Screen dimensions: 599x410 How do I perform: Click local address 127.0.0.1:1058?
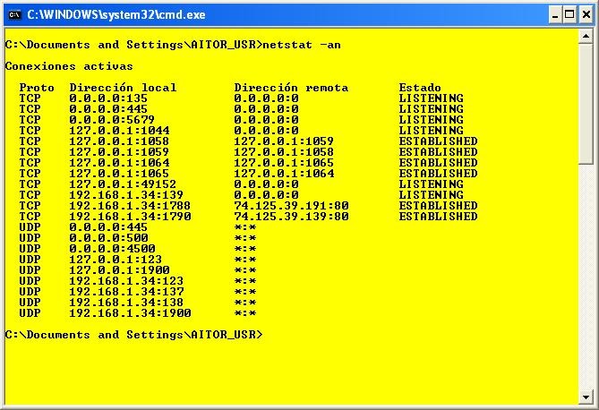pos(119,141)
